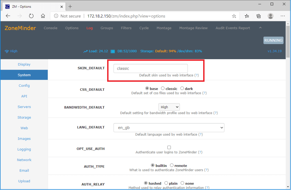The width and height of the screenshot is (291, 190).
Task: Enable the OPT_USE_AUTH checkbox
Action: [x=169, y=147]
